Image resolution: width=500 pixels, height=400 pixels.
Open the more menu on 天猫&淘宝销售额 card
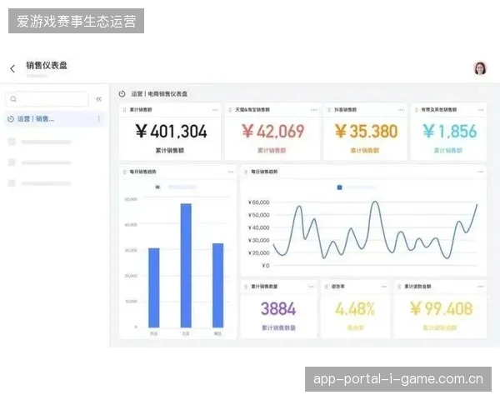pos(314,110)
